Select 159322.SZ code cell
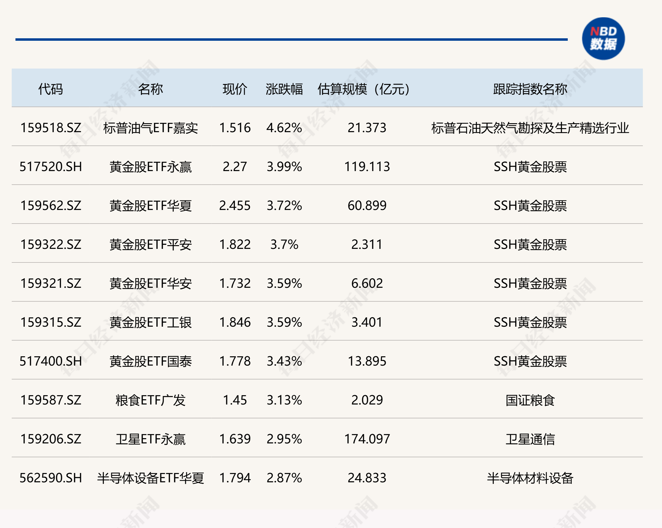This screenshot has height=528, width=662. pyautogui.click(x=51, y=245)
